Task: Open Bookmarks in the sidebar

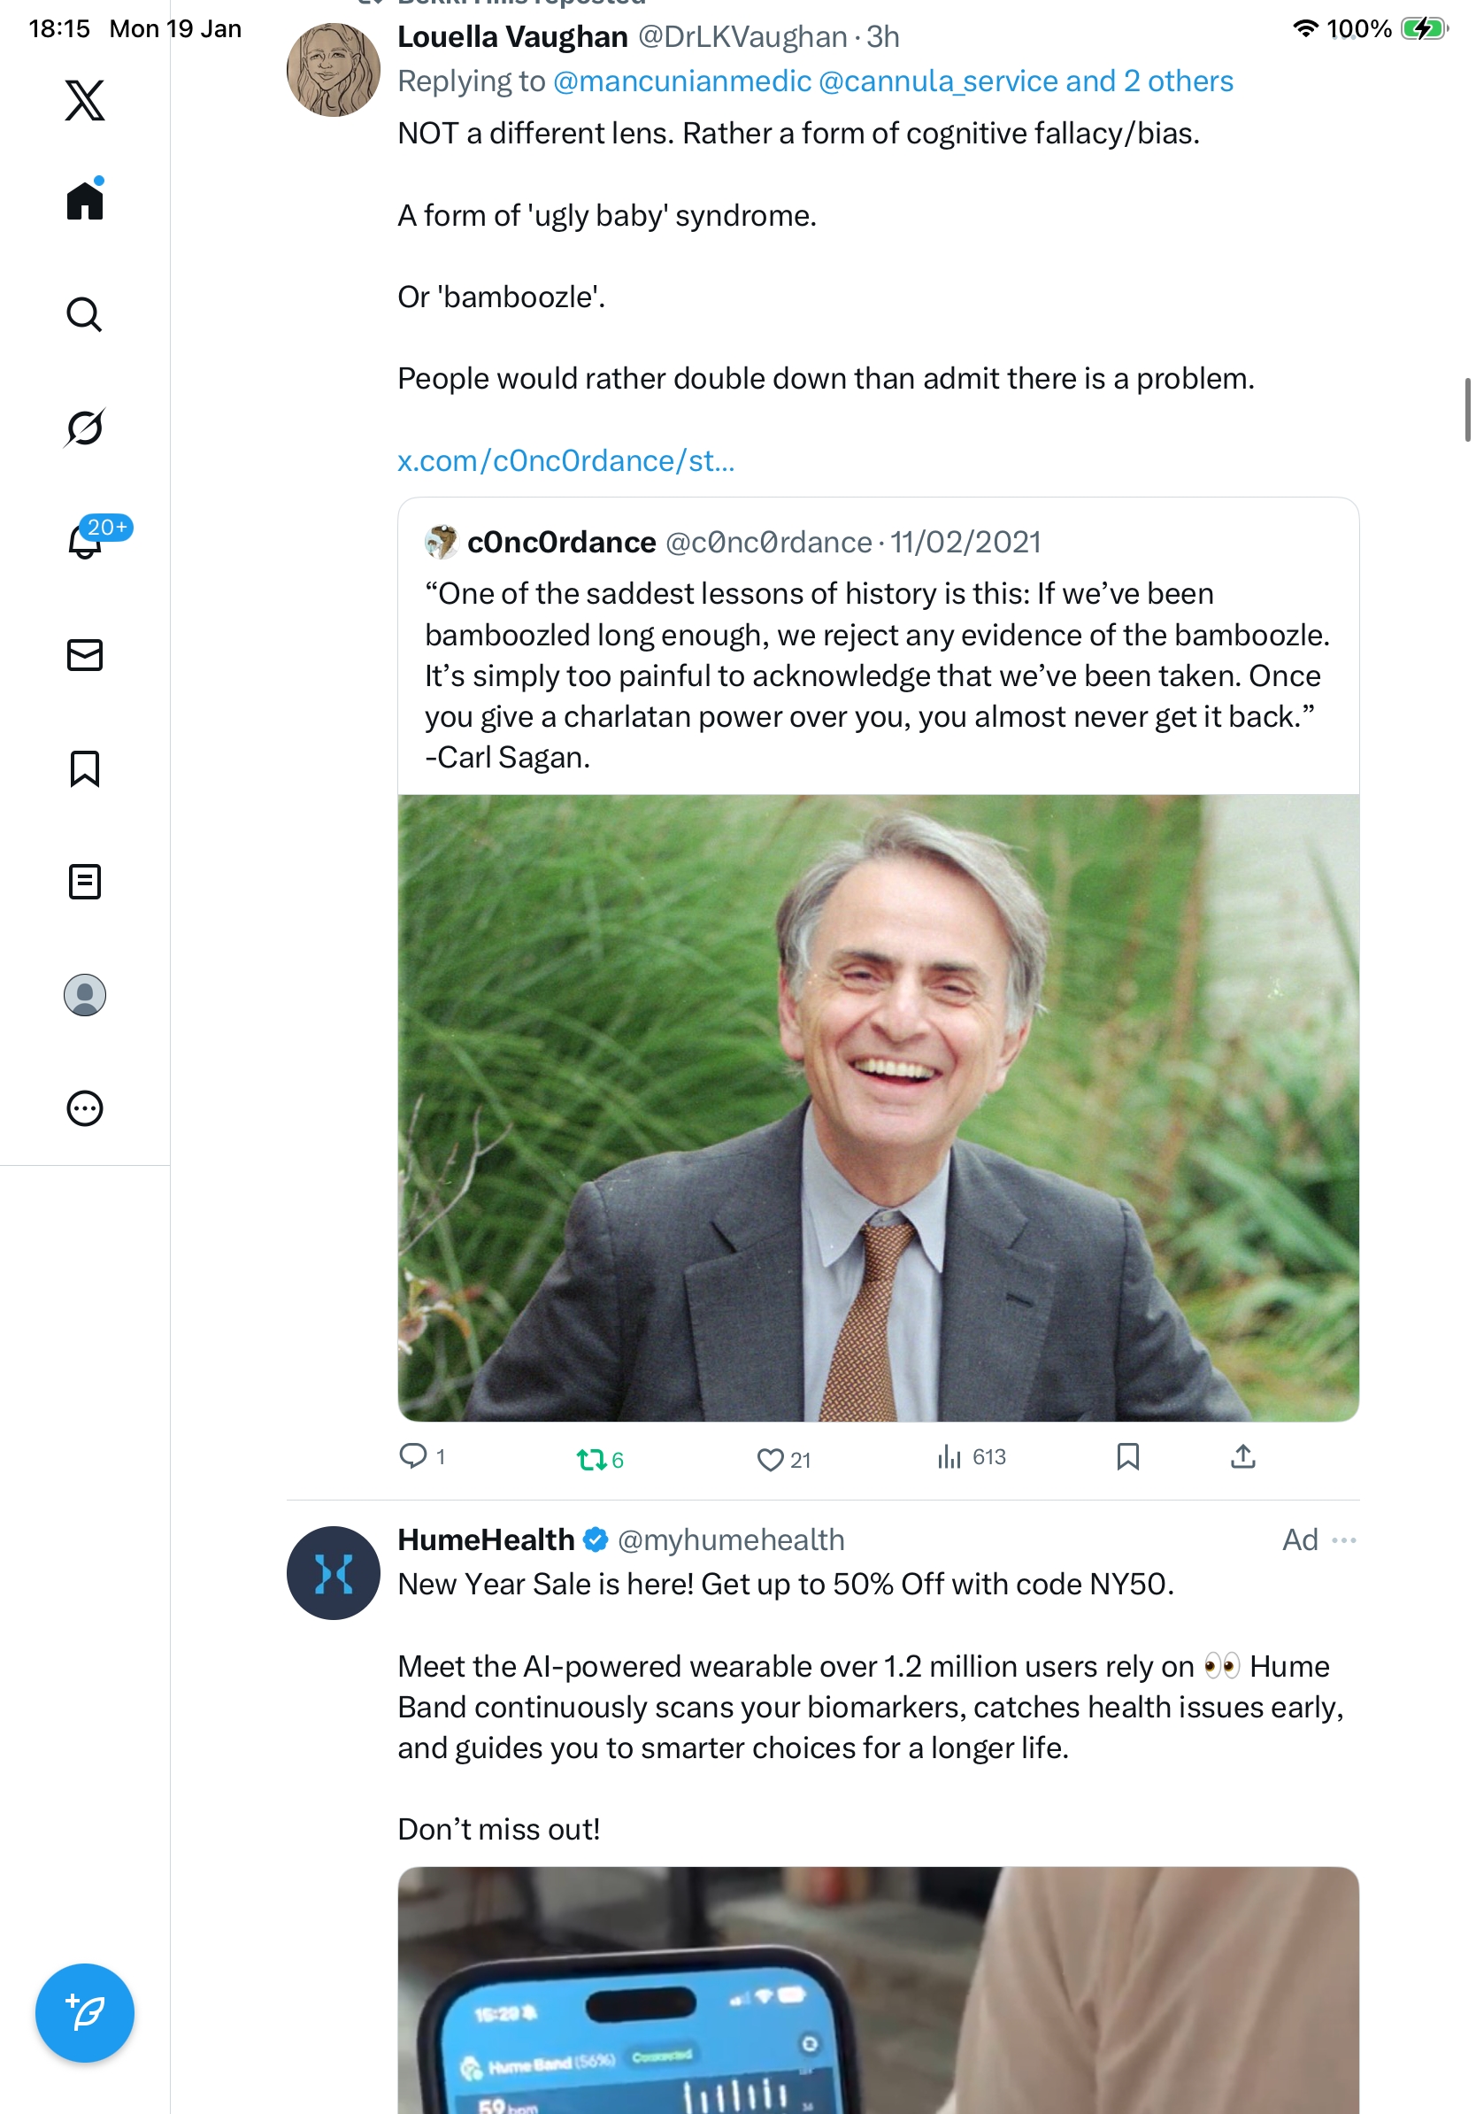Action: coord(85,768)
